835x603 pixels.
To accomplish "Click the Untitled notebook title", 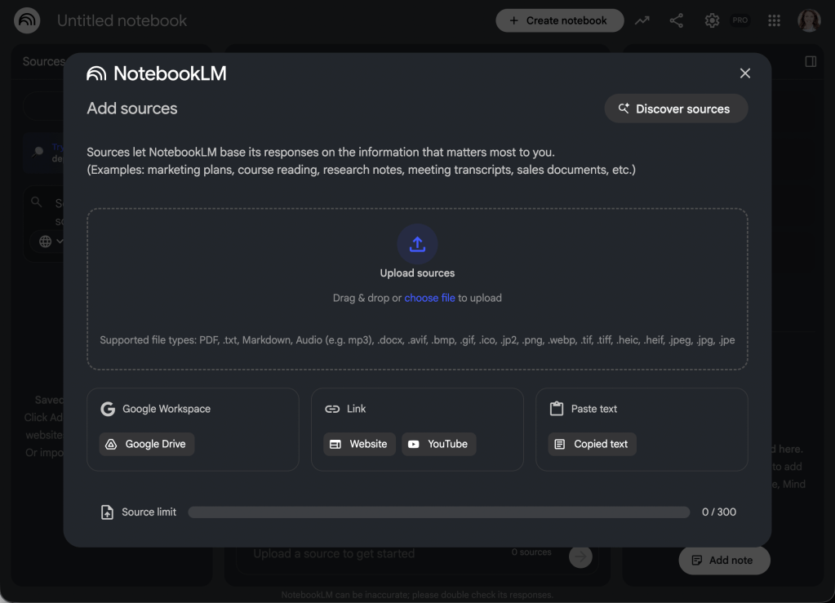I will (122, 20).
